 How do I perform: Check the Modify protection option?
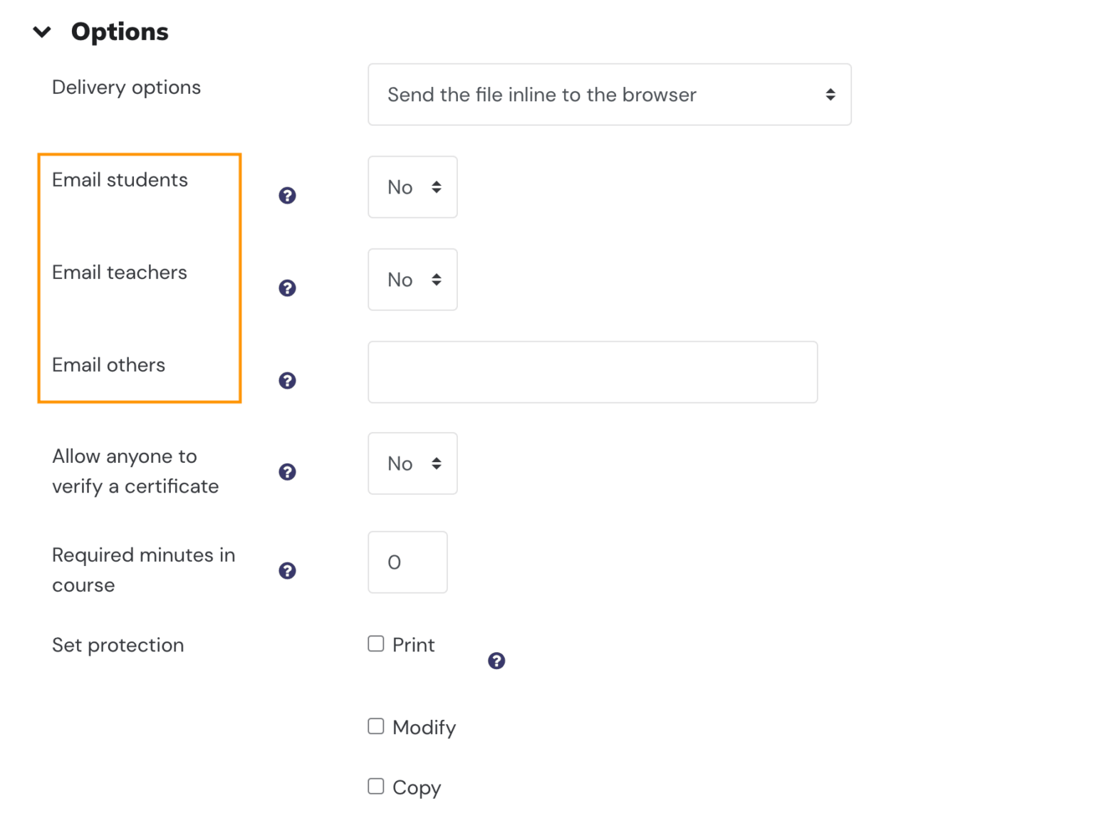[x=375, y=726]
